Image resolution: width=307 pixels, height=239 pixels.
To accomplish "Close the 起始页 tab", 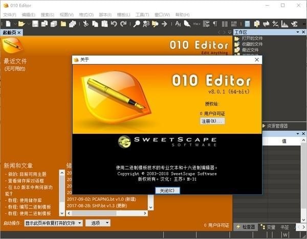I will click(x=19, y=33).
